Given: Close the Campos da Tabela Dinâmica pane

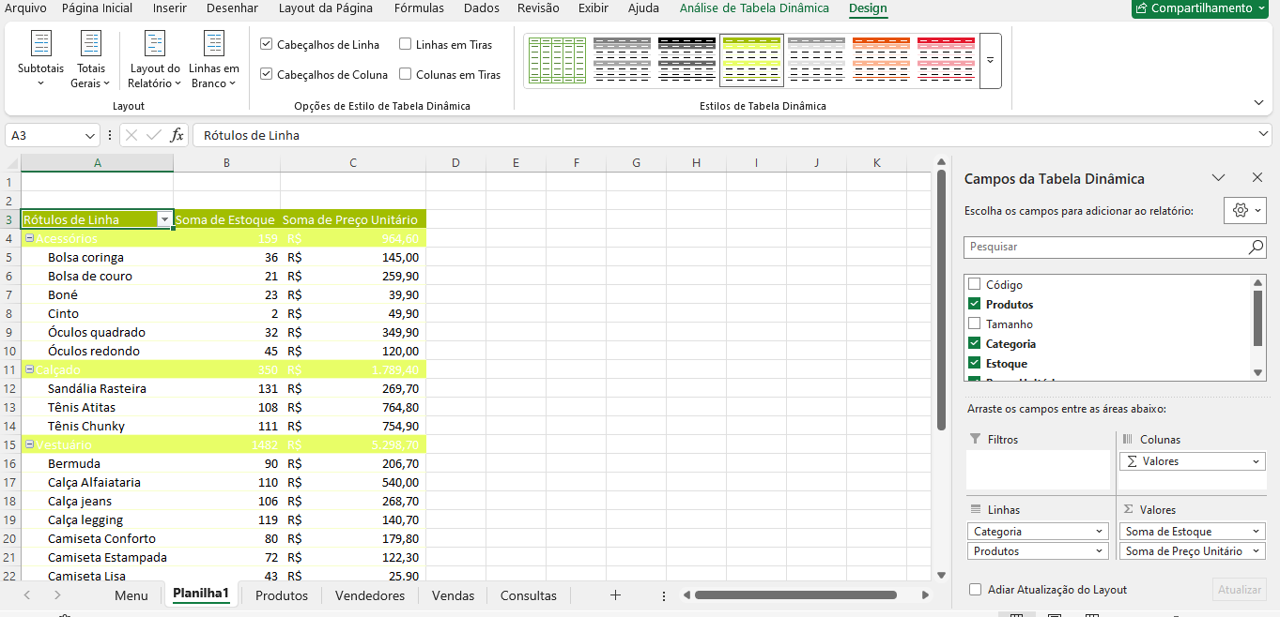Looking at the screenshot, I should pyautogui.click(x=1257, y=177).
